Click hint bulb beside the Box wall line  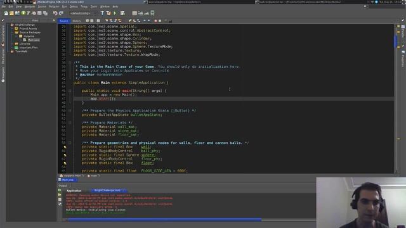(65, 147)
